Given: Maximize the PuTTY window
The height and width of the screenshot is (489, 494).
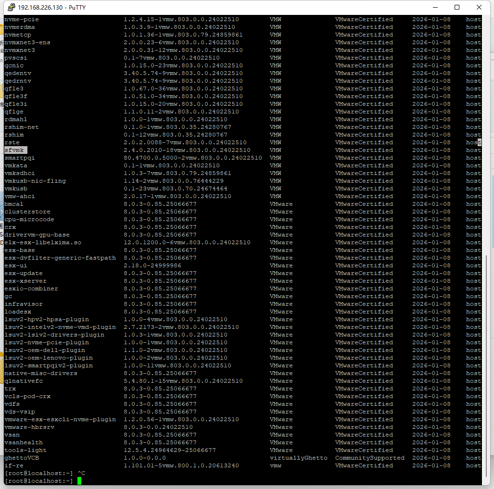Looking at the screenshot, I should click(457, 7).
